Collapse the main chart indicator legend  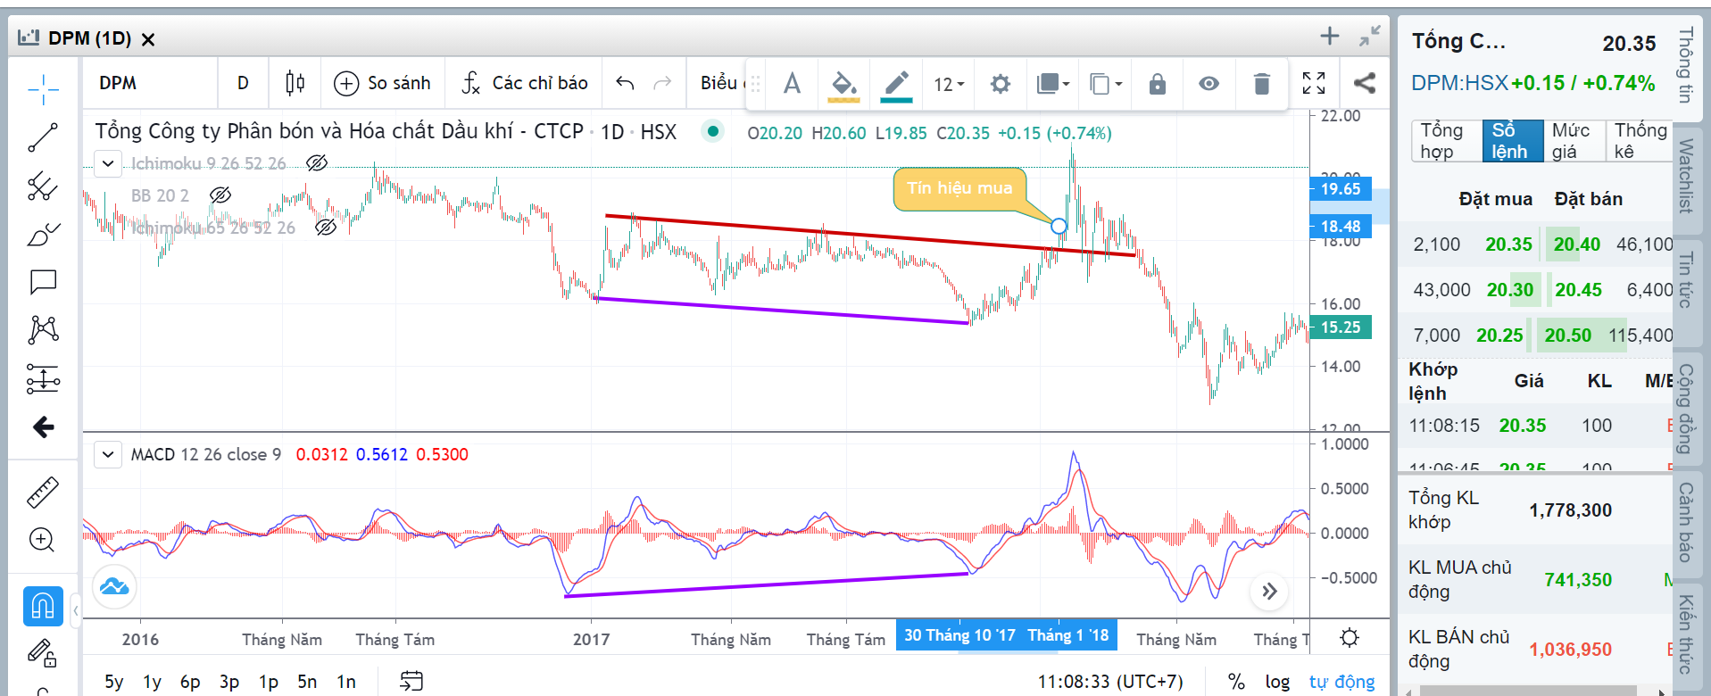pos(108,164)
